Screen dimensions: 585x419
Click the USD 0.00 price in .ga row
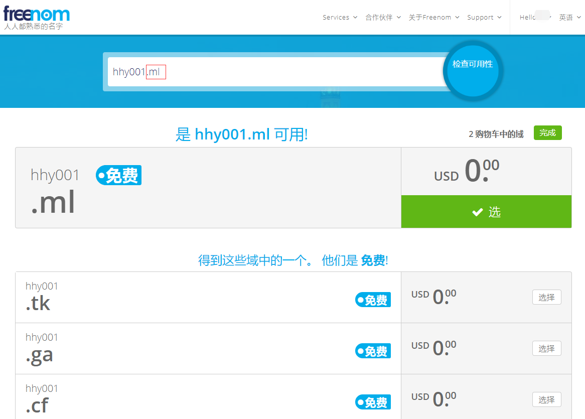click(x=433, y=347)
